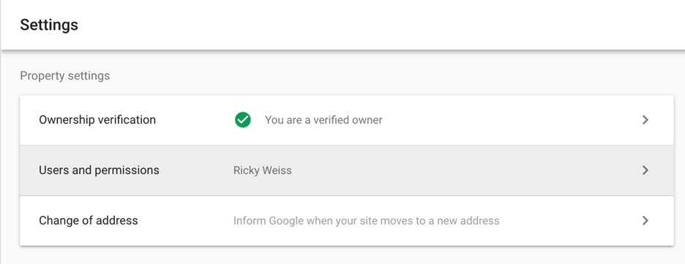The width and height of the screenshot is (685, 264).
Task: Choose the Change of address label
Action: (x=89, y=220)
